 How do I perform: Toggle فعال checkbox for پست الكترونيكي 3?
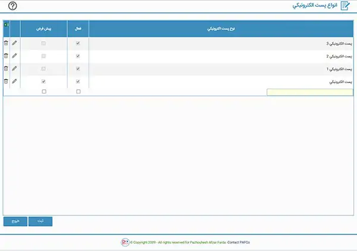coord(78,43)
